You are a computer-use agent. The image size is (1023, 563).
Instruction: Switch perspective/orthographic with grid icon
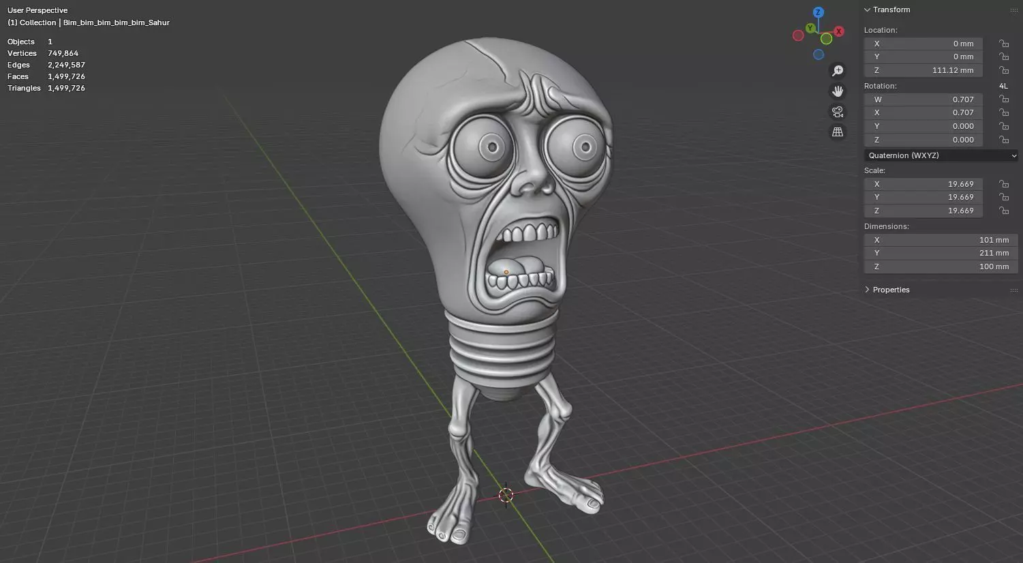pos(838,132)
